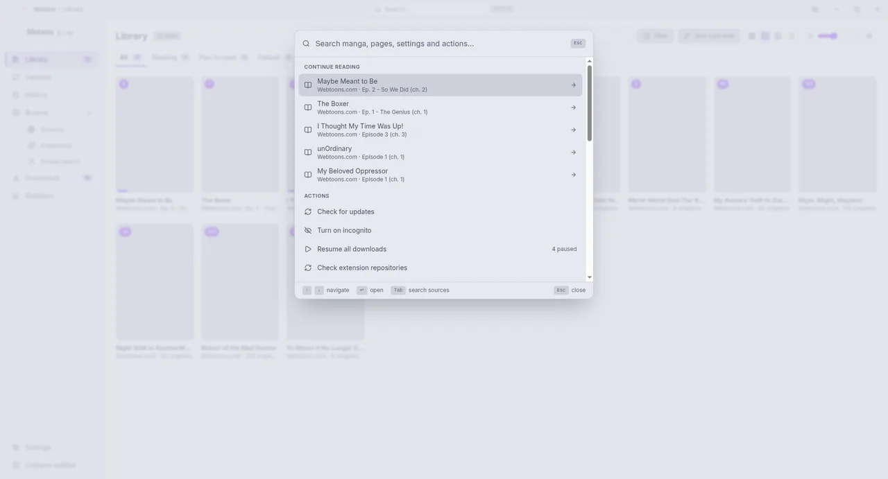Click book icon for I Thought My Time Was Up!
Screen dimensions: 888x479
tap(308, 130)
